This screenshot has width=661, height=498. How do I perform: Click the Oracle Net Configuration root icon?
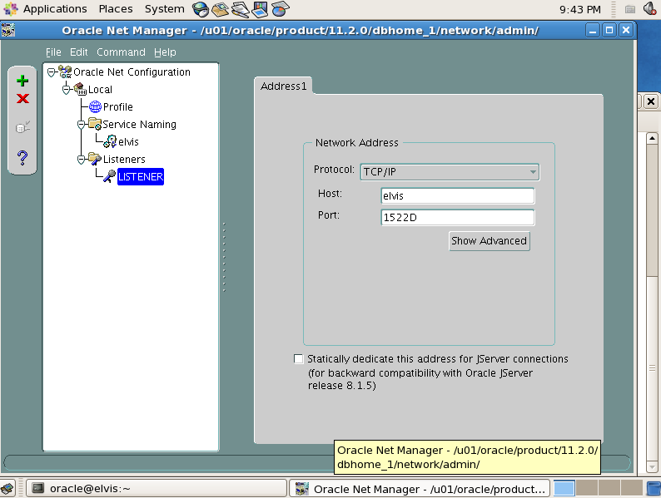[65, 72]
